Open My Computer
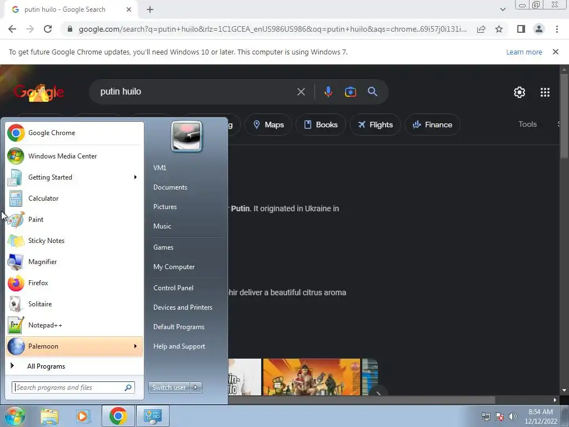 pyautogui.click(x=174, y=267)
